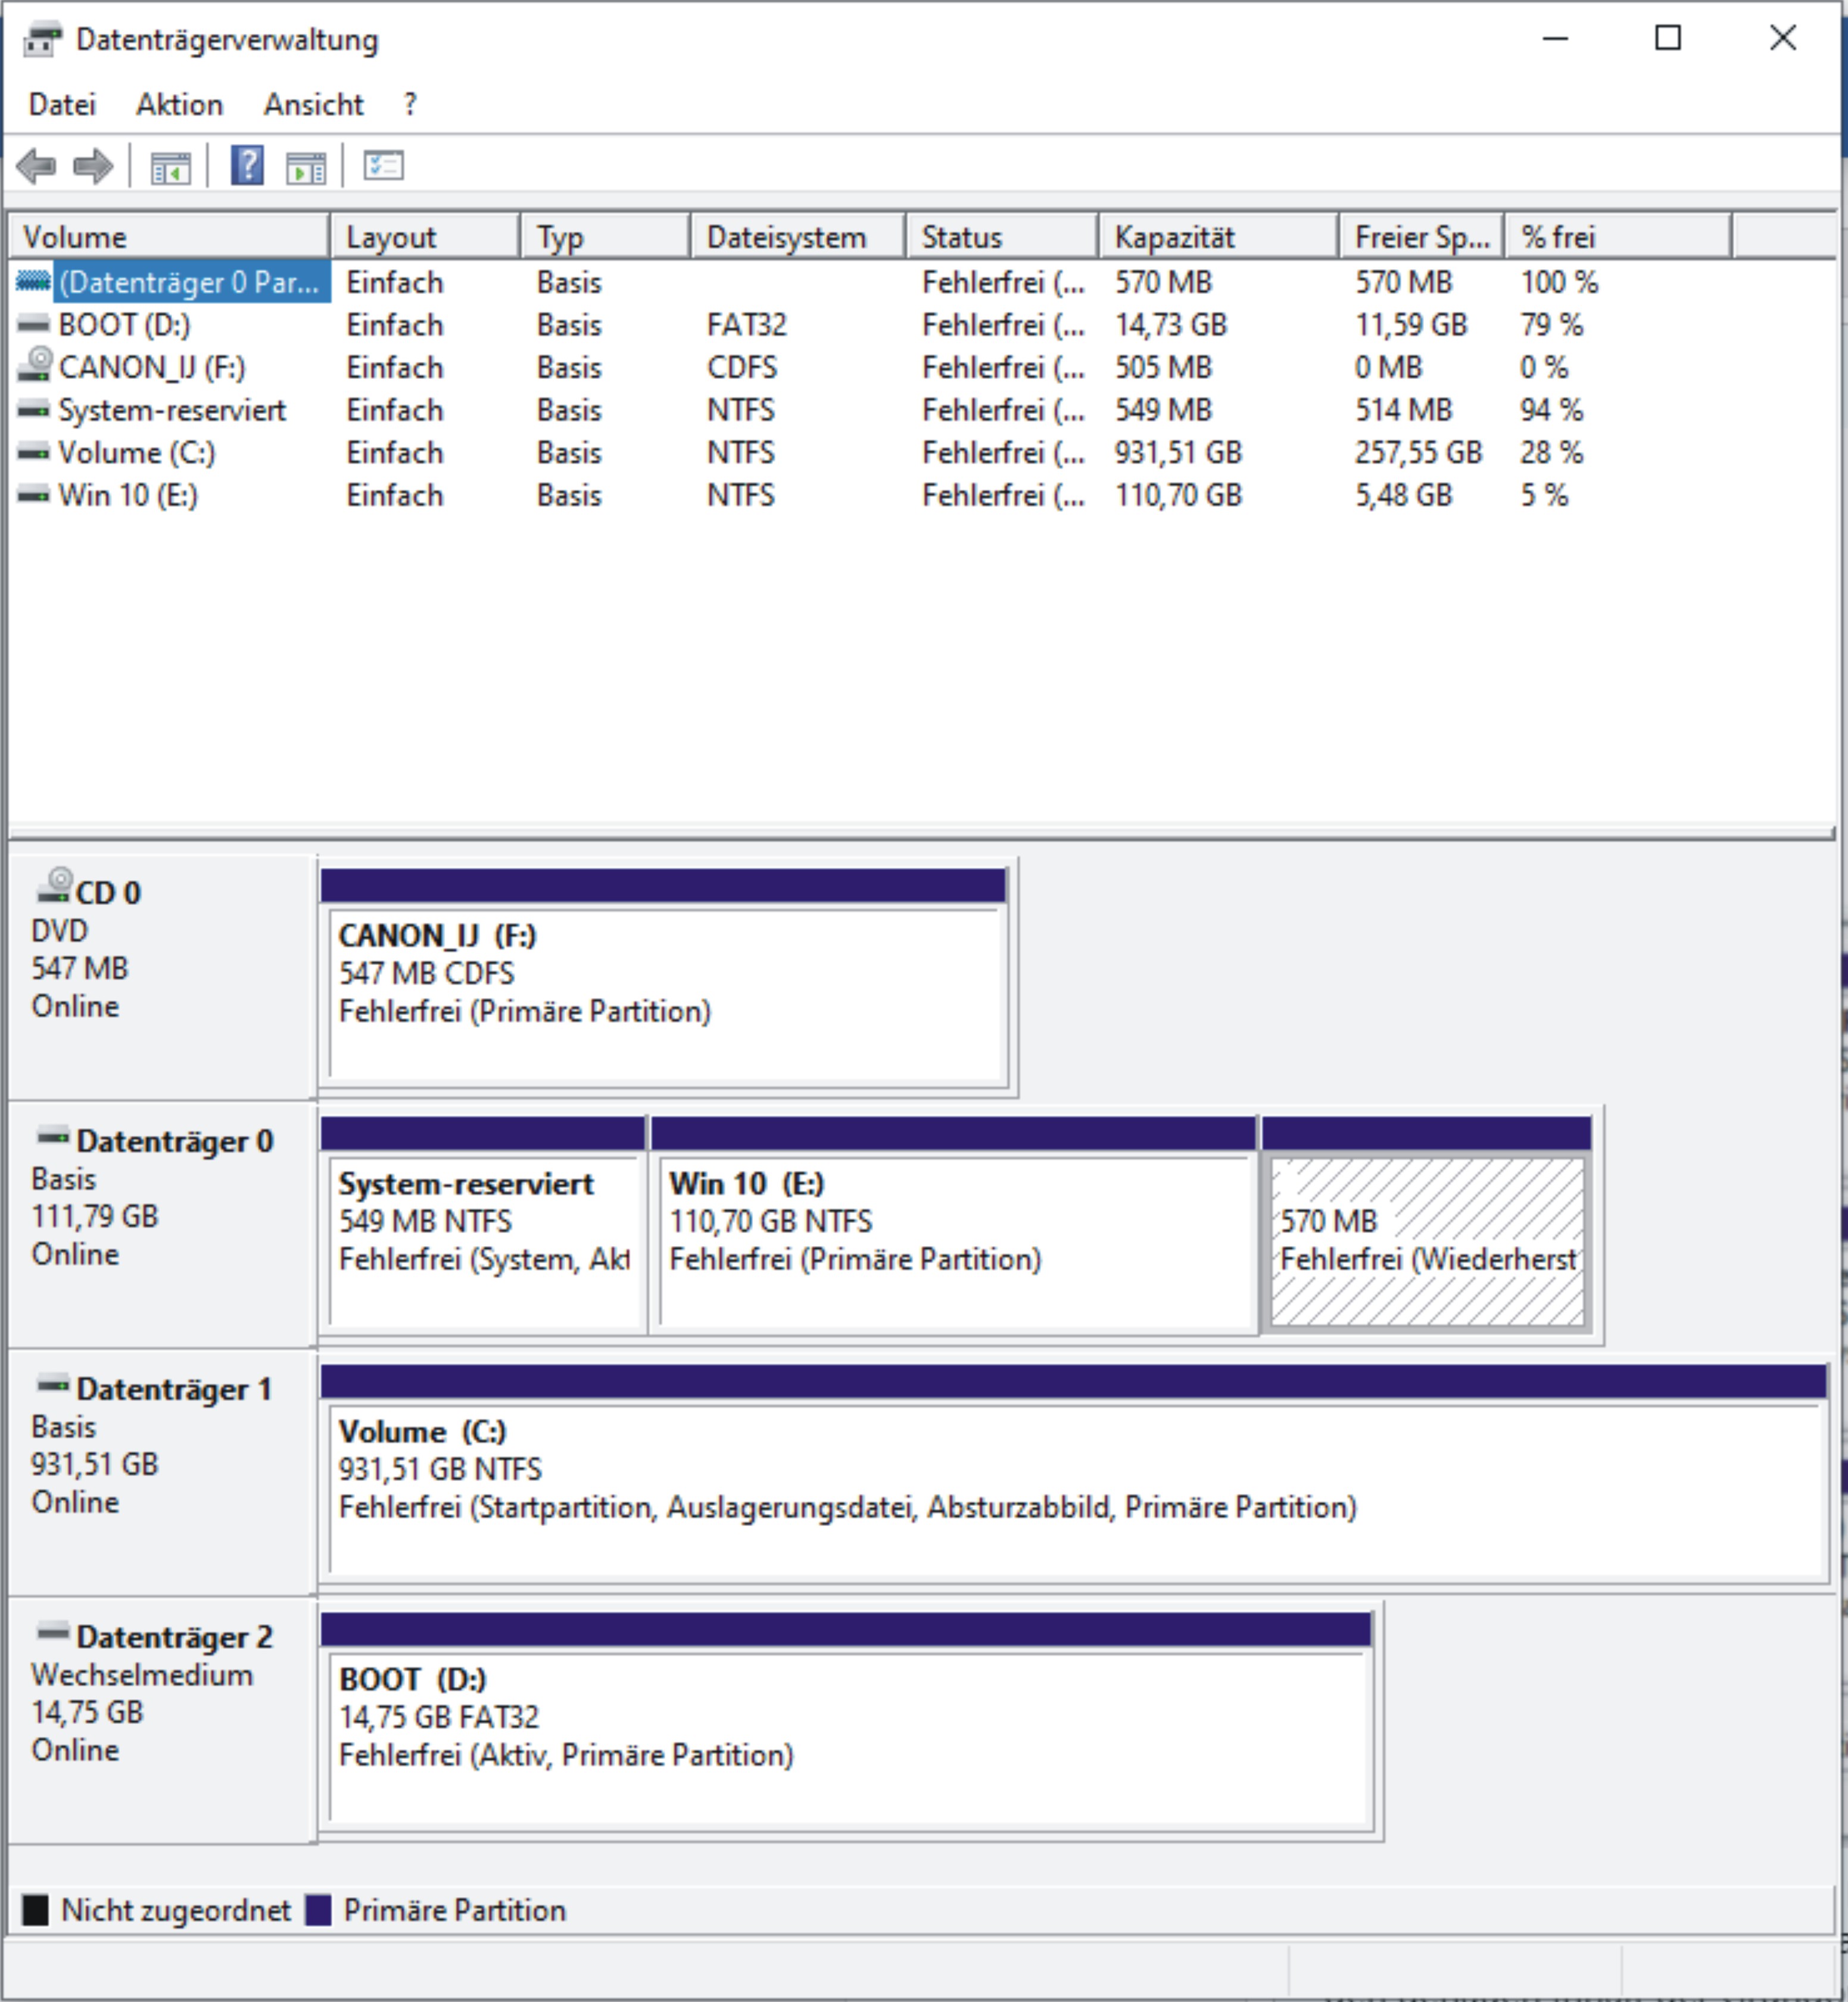Image resolution: width=1848 pixels, height=2002 pixels.
Task: Click the Back arrow toolbar icon
Action: click(37, 166)
